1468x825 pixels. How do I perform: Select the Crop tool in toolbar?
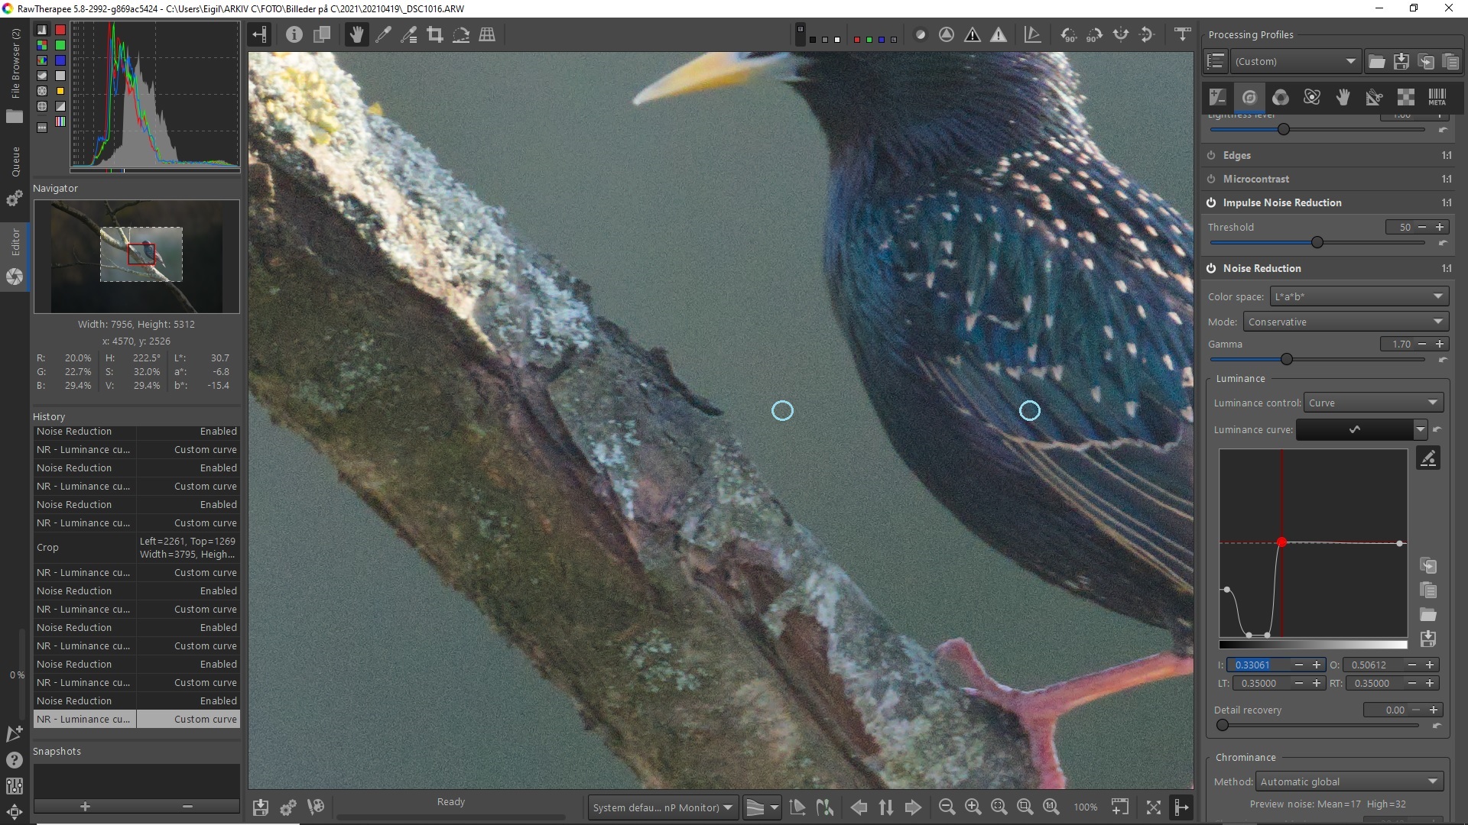(x=435, y=35)
